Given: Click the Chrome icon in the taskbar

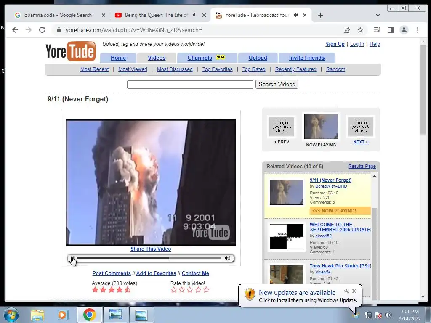Looking at the screenshot, I should tap(89, 315).
